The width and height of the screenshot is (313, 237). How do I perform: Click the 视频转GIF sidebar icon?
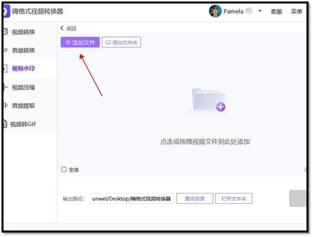(6, 124)
